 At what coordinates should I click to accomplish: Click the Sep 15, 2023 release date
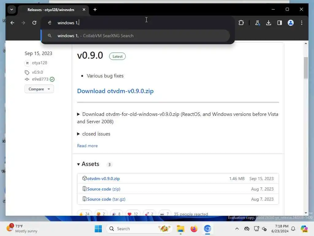(38, 53)
